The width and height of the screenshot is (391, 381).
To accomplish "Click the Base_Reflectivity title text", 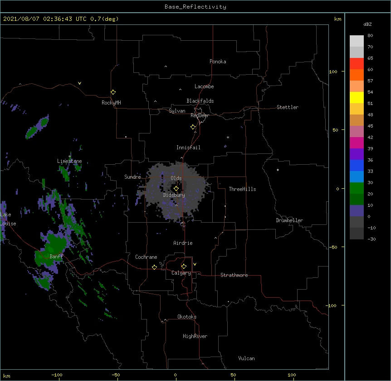I will (x=195, y=7).
